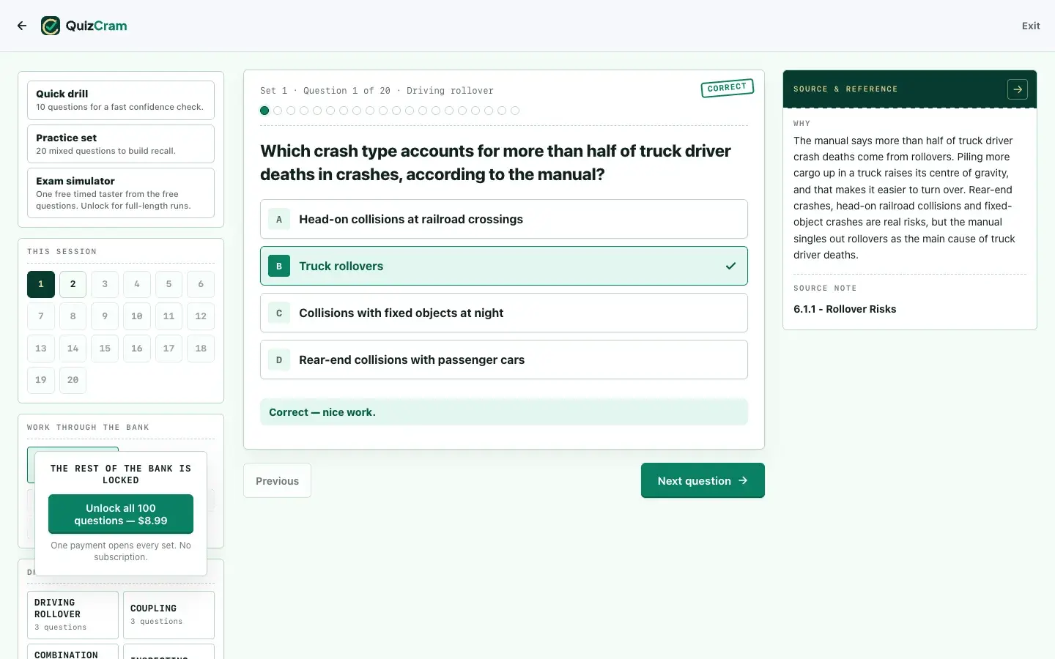Open the Coupling topic card

point(169,615)
